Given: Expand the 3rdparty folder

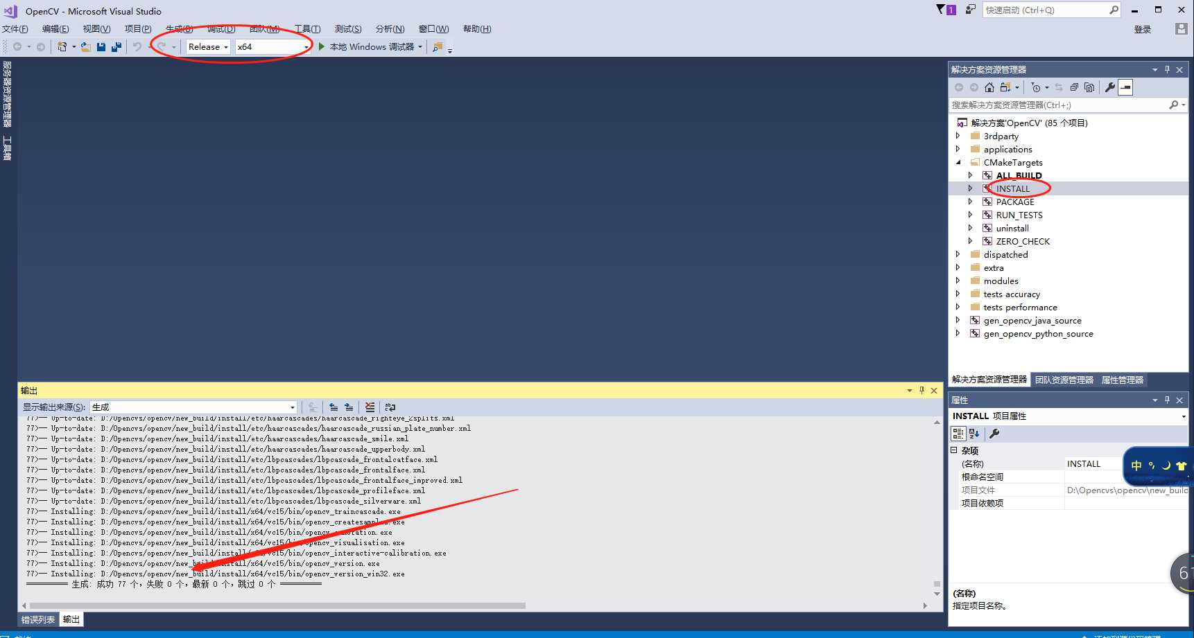Looking at the screenshot, I should [x=958, y=136].
